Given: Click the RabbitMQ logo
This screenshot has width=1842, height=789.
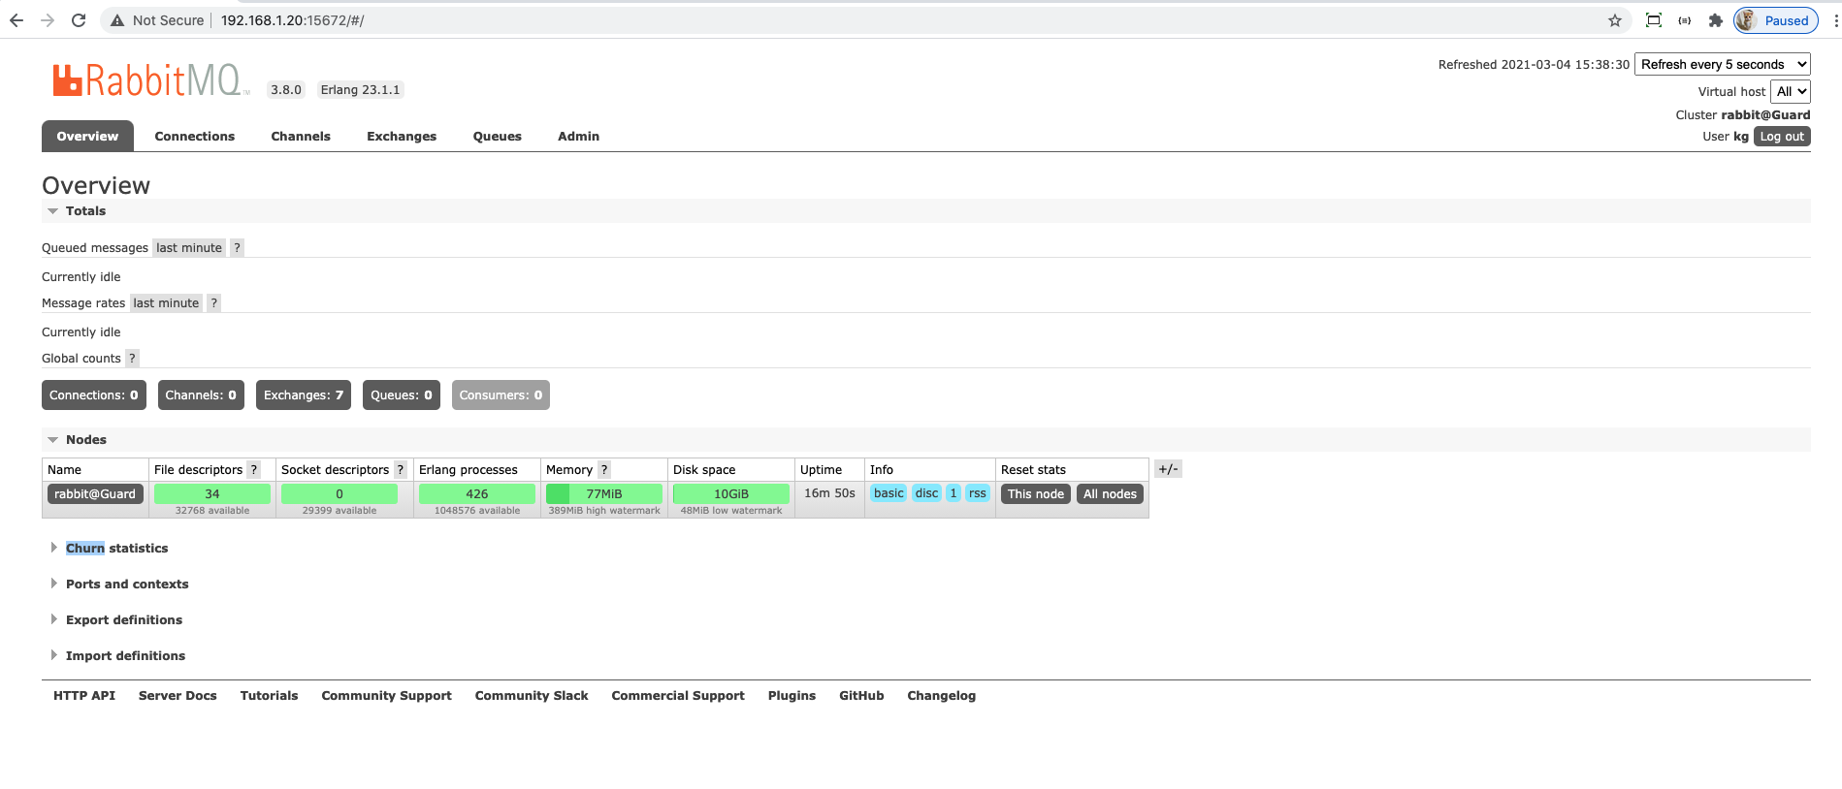Looking at the screenshot, I should click(x=150, y=80).
